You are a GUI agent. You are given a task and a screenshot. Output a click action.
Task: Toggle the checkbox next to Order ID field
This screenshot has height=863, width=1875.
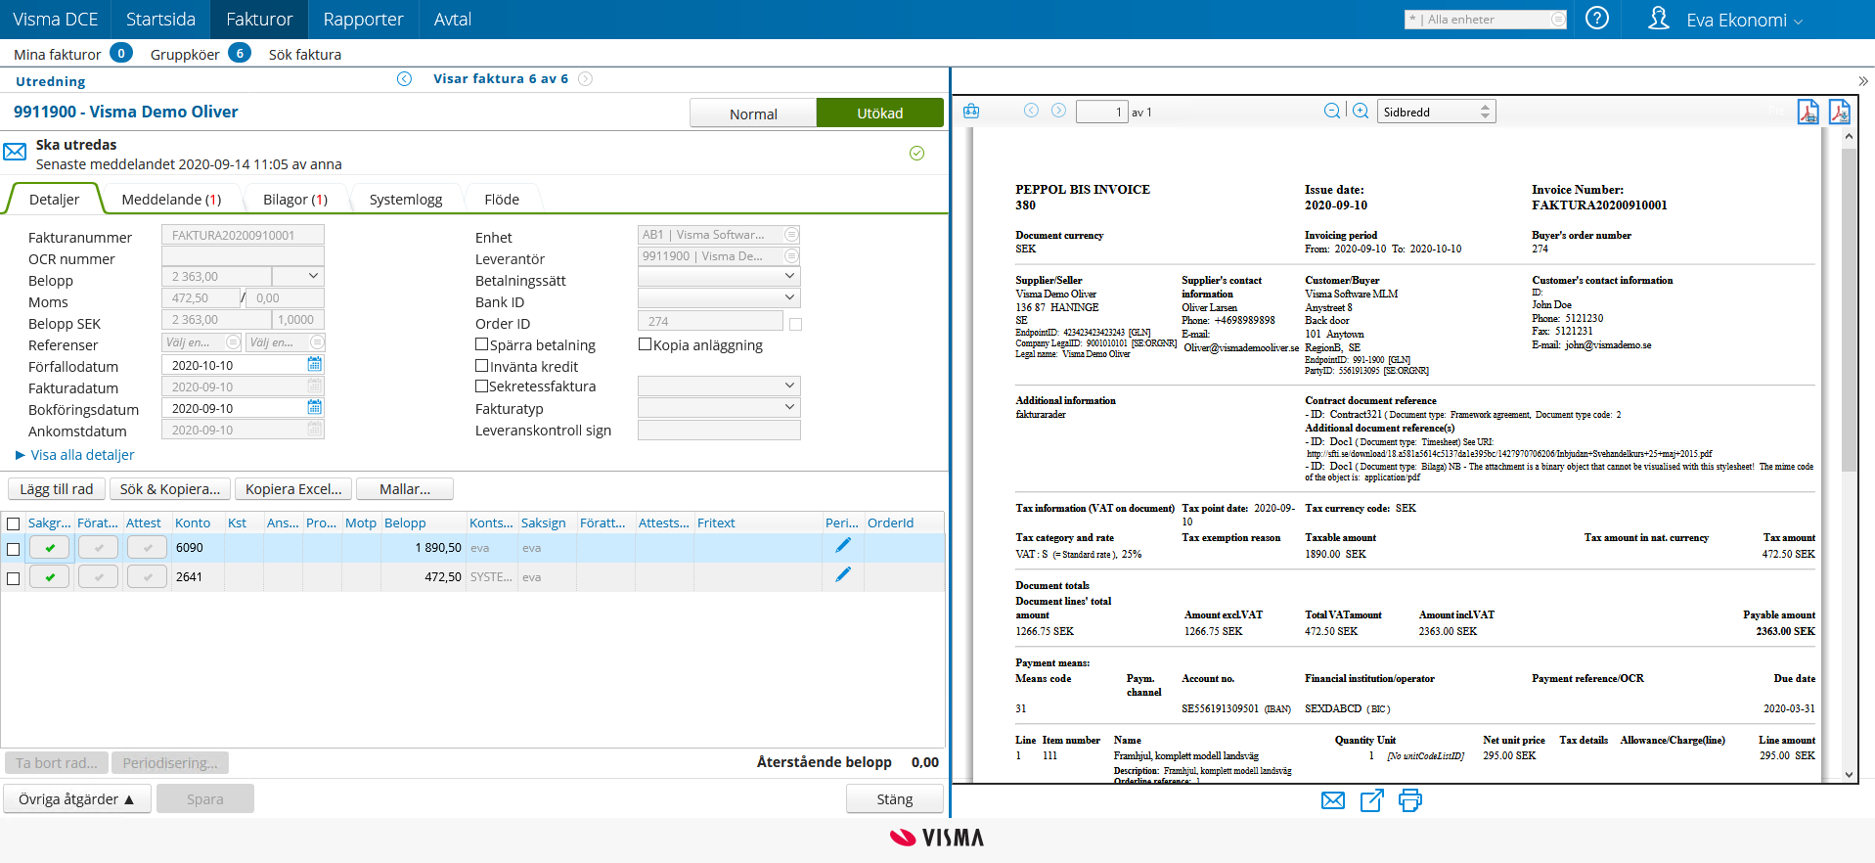tap(796, 325)
